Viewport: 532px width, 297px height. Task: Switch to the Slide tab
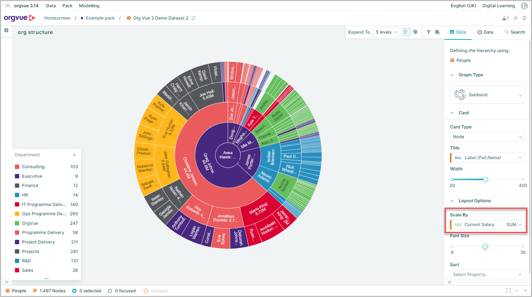coord(458,32)
